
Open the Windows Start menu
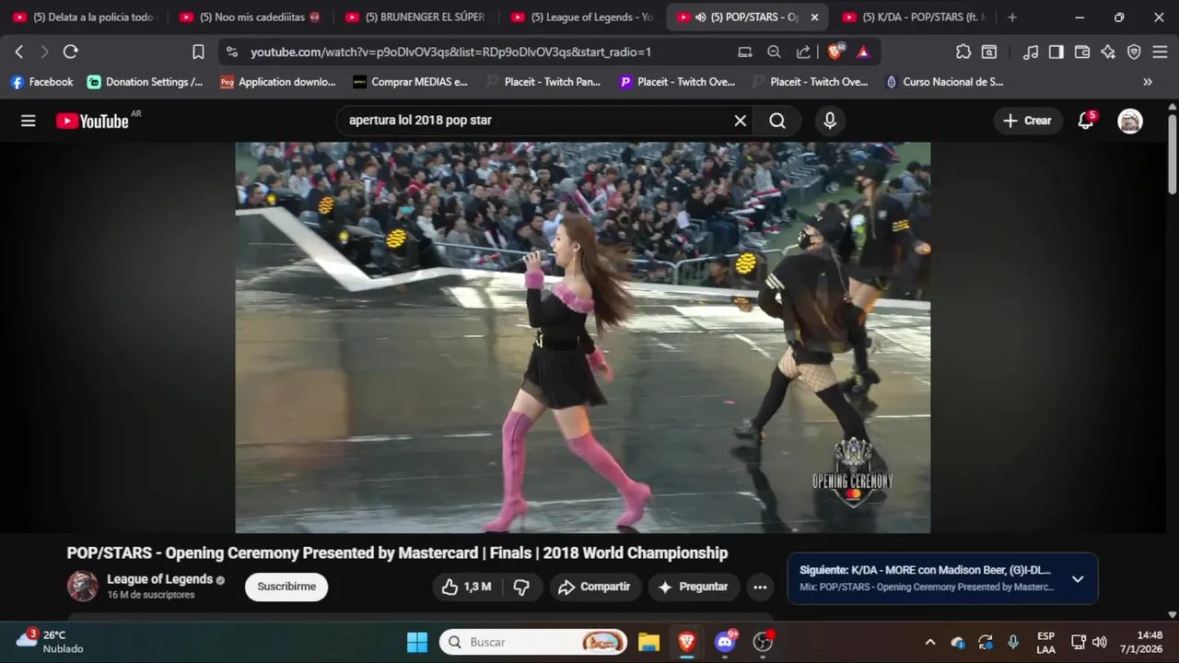(417, 642)
